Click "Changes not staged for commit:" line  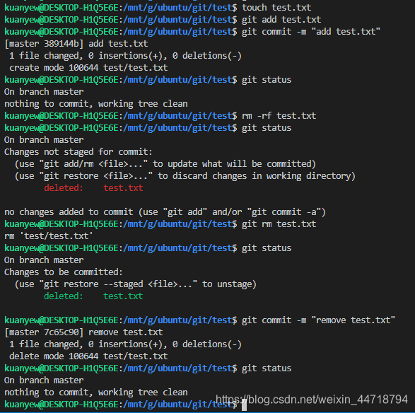tap(78, 152)
